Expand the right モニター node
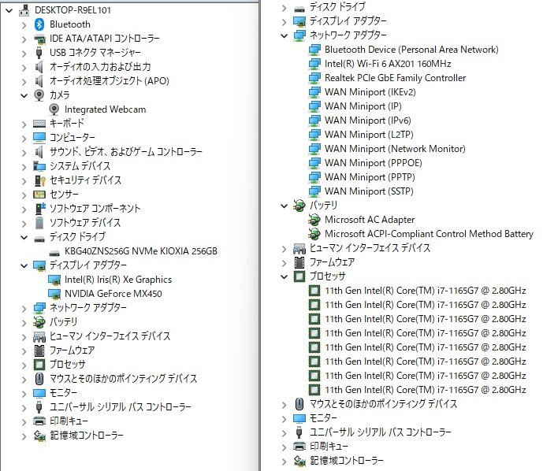543x471 pixels. coord(284,419)
